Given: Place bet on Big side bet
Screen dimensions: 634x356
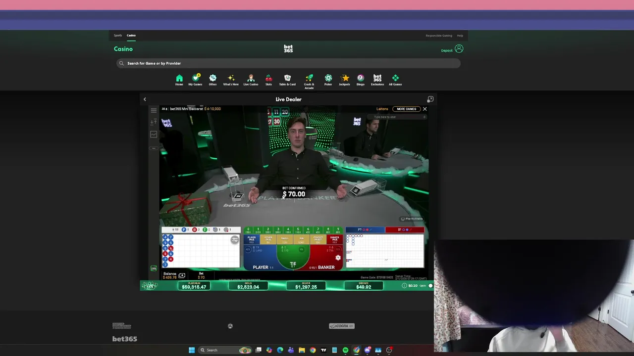Looking at the screenshot, I should click(x=301, y=240).
